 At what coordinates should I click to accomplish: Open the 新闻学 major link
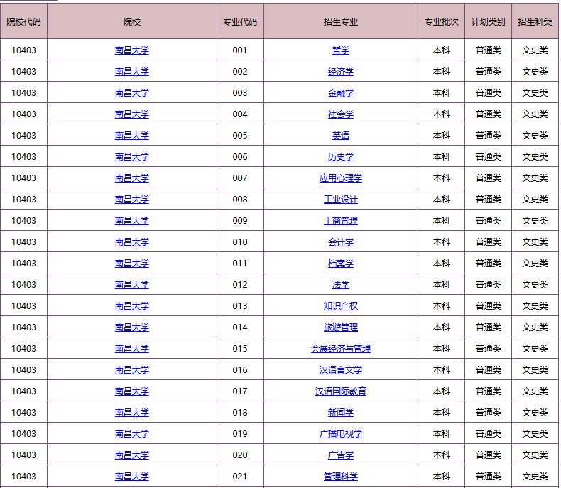point(341,413)
